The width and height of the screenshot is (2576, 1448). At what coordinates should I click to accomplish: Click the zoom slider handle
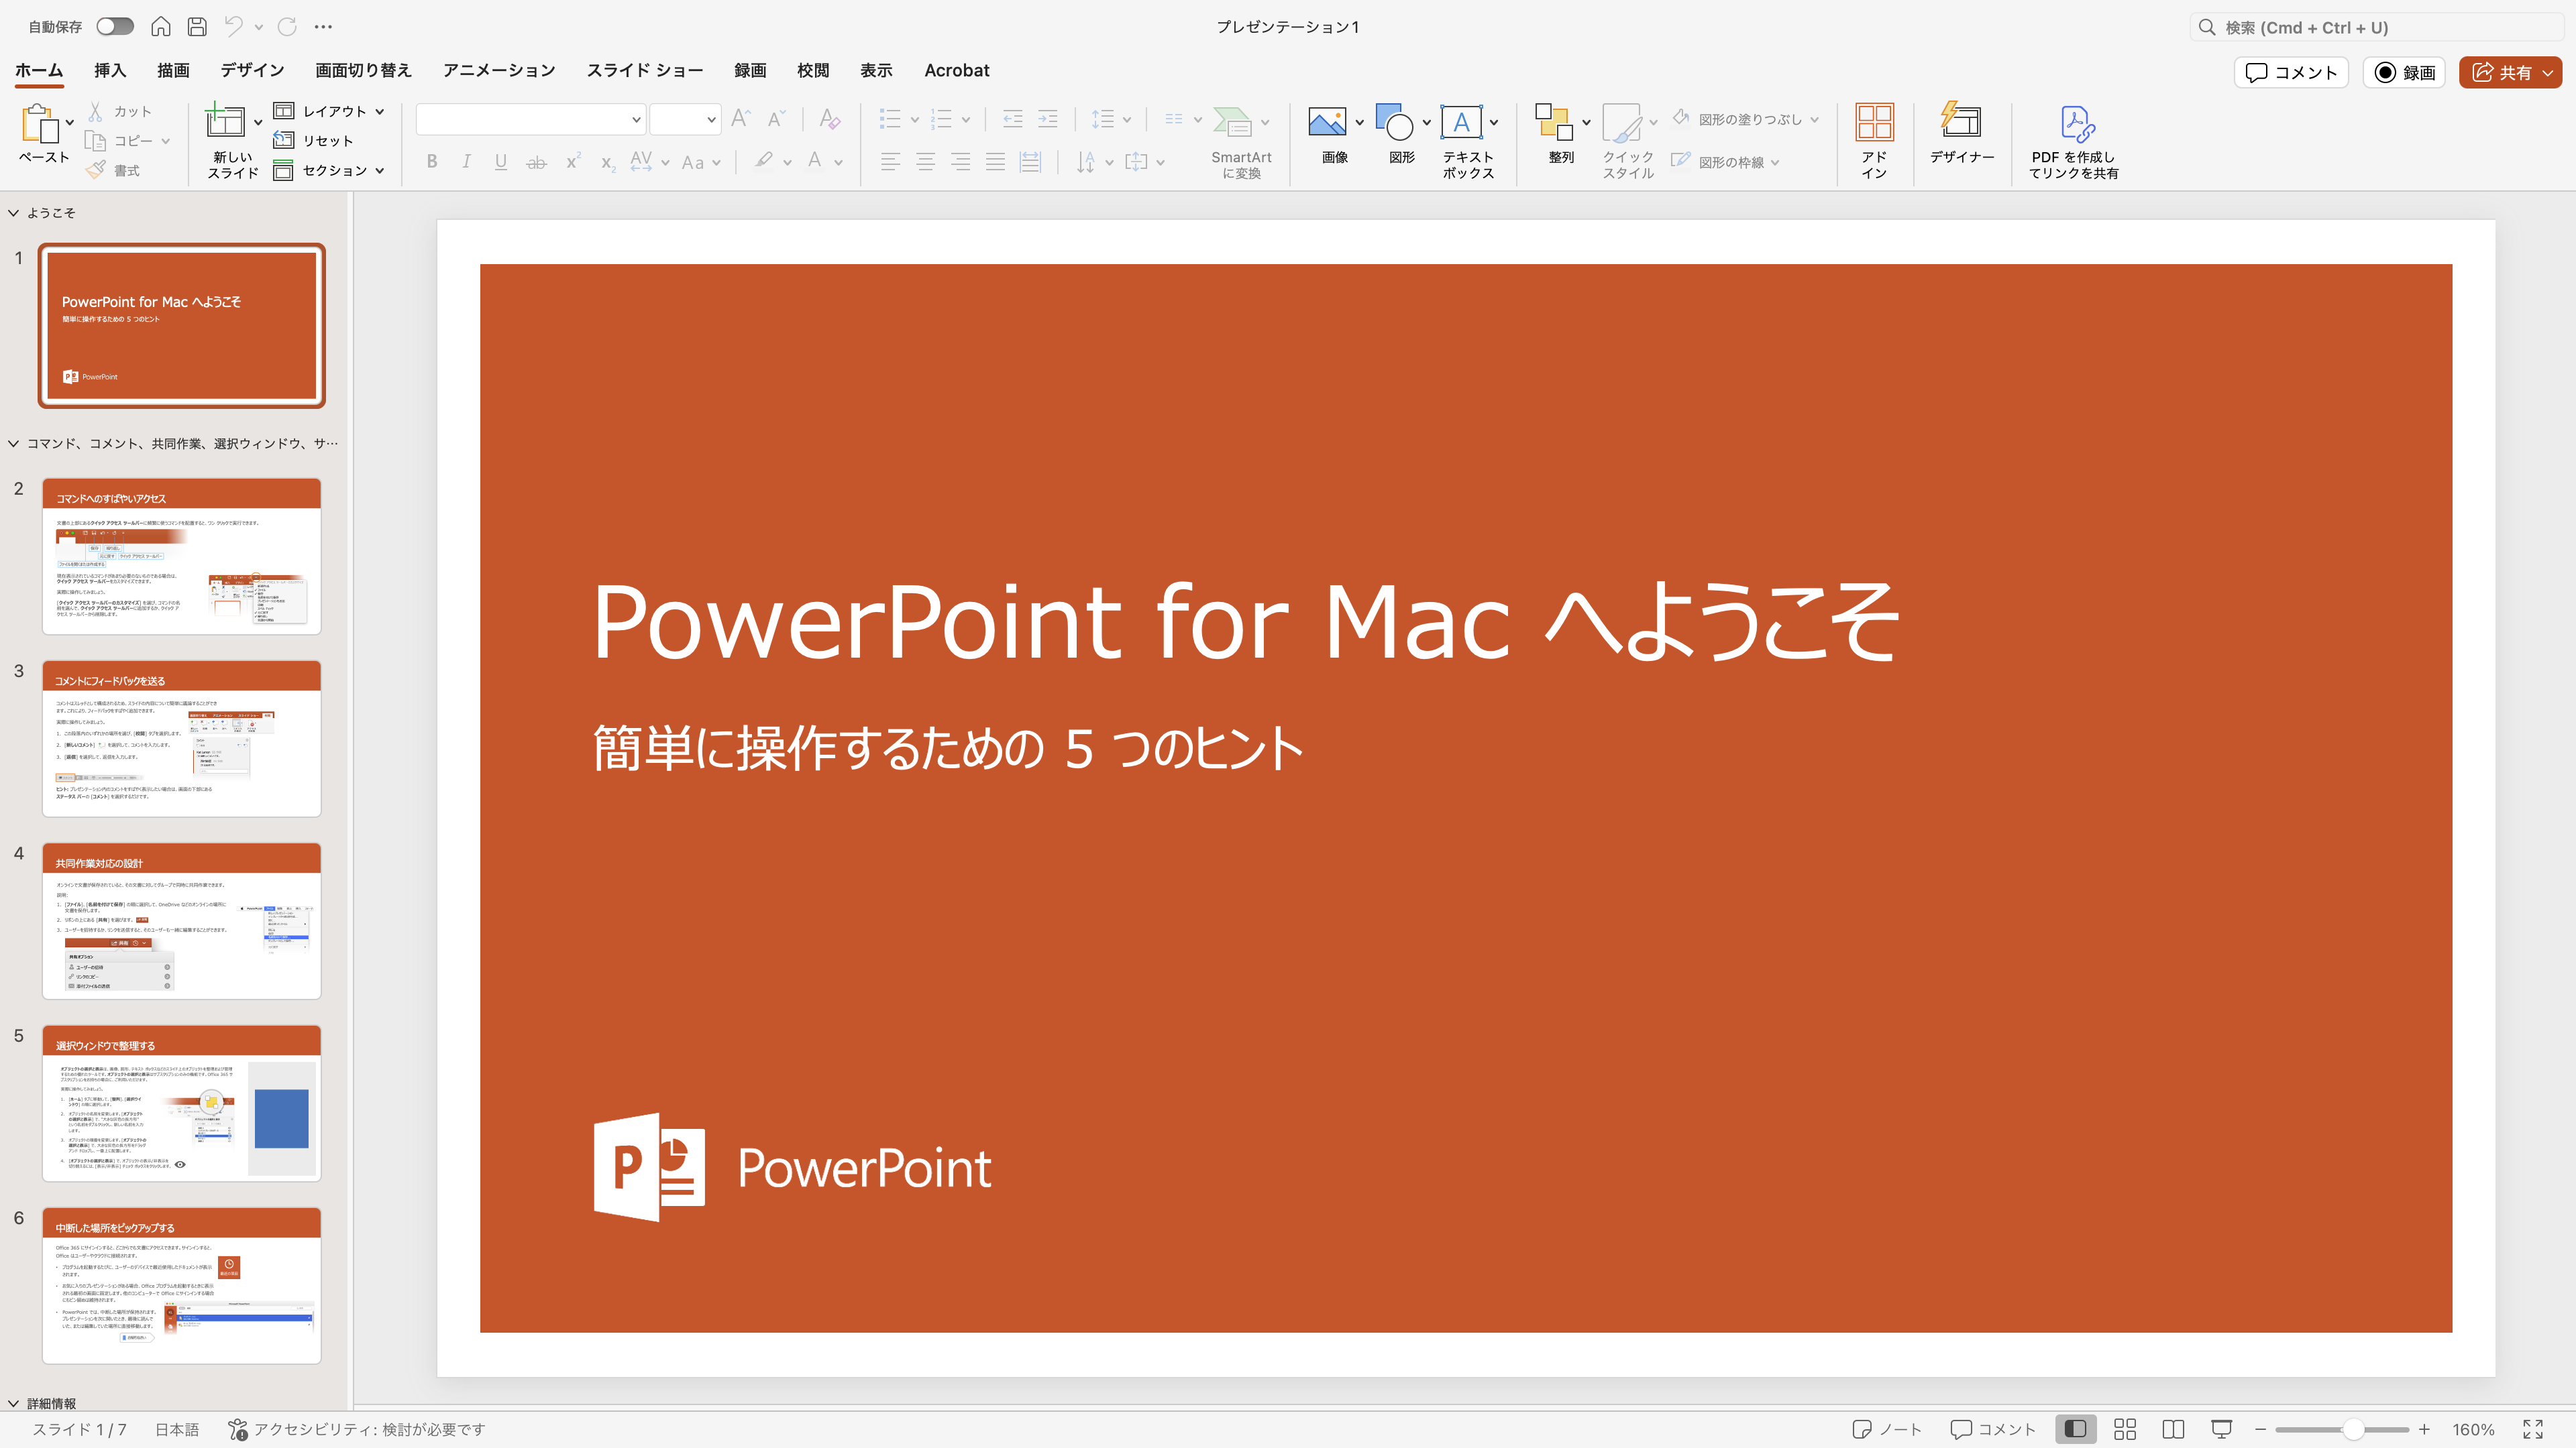point(2353,1429)
